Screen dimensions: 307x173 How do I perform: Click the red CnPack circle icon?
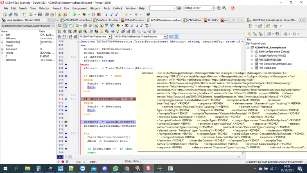233,8
